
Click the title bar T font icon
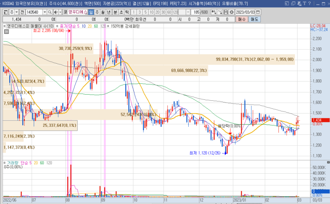pyautogui.click(x=304, y=3)
